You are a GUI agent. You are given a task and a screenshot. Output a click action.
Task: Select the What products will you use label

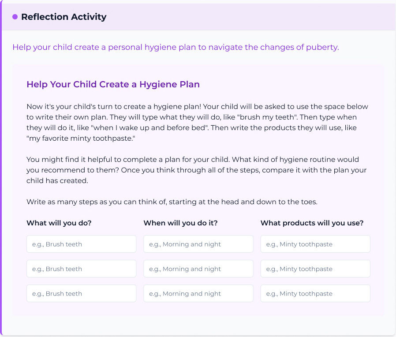(312, 223)
